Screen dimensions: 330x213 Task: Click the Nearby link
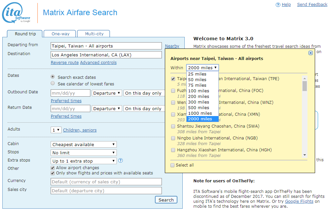tap(172, 46)
